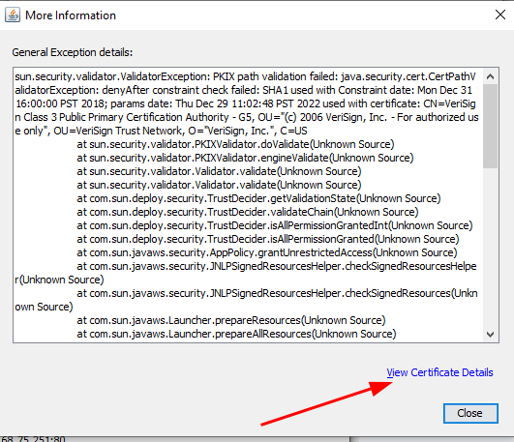The image size is (514, 442).
Task: Click the scrollbar down arrow
Action: pyautogui.click(x=491, y=335)
